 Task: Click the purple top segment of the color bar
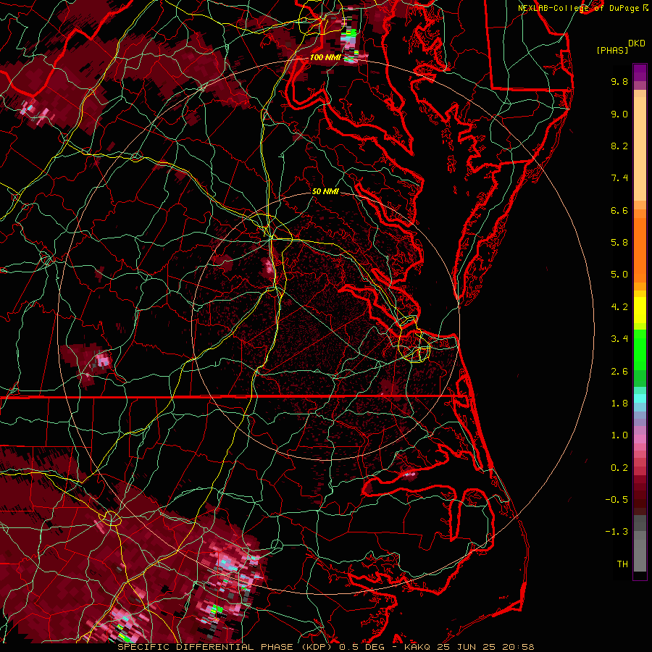coord(640,72)
